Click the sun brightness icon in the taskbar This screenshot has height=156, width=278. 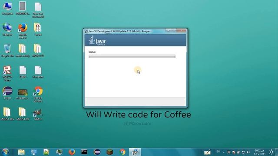pos(271,152)
